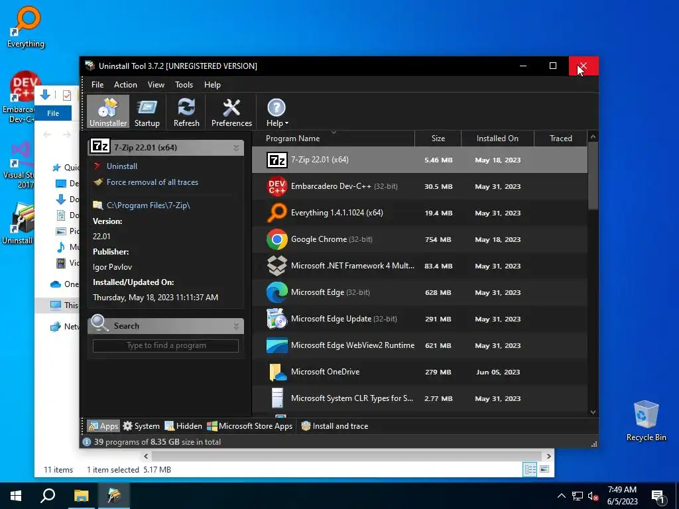Click the Jun 05, 2023 date cell
The height and width of the screenshot is (509, 679).
tap(497, 372)
